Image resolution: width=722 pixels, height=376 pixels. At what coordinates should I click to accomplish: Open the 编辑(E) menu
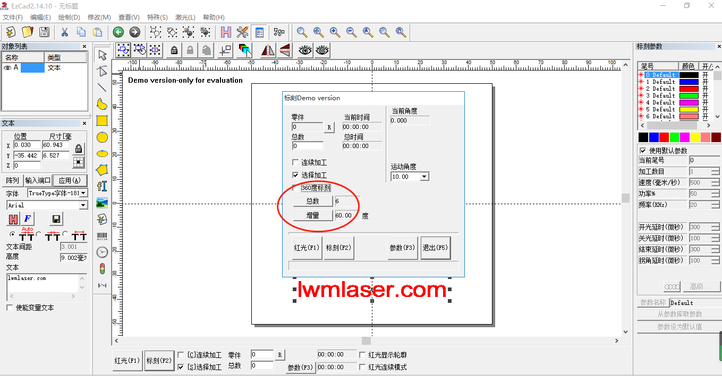click(x=40, y=18)
